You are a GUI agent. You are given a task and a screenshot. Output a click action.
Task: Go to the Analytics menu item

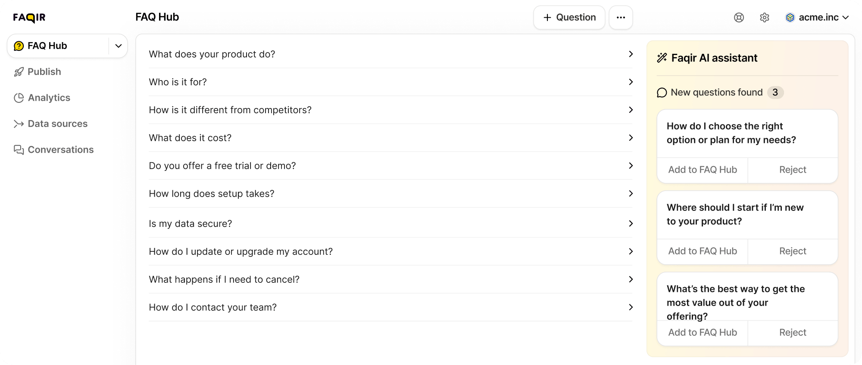pos(49,98)
